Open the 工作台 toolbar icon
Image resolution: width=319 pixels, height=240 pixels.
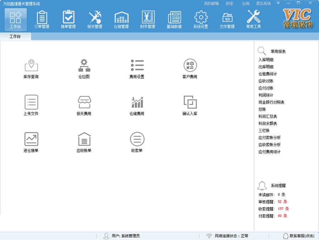16,20
